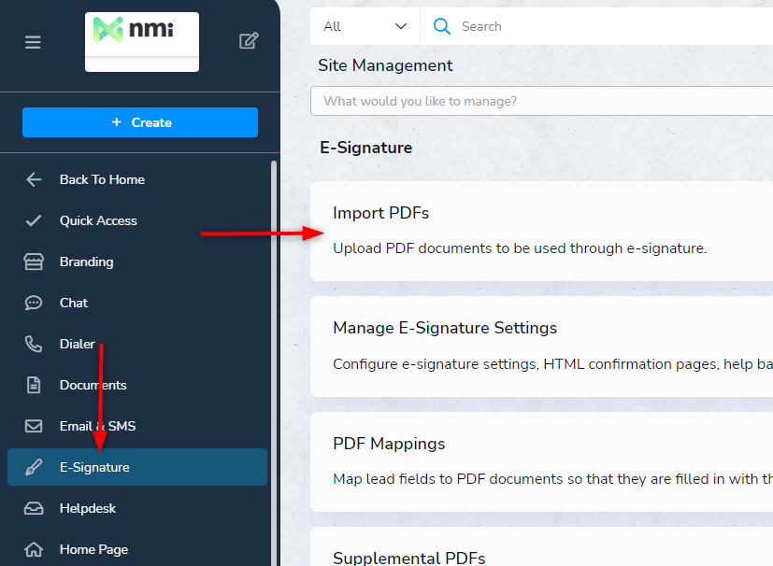Click the Chat bubble icon
The width and height of the screenshot is (773, 566).
coord(34,303)
